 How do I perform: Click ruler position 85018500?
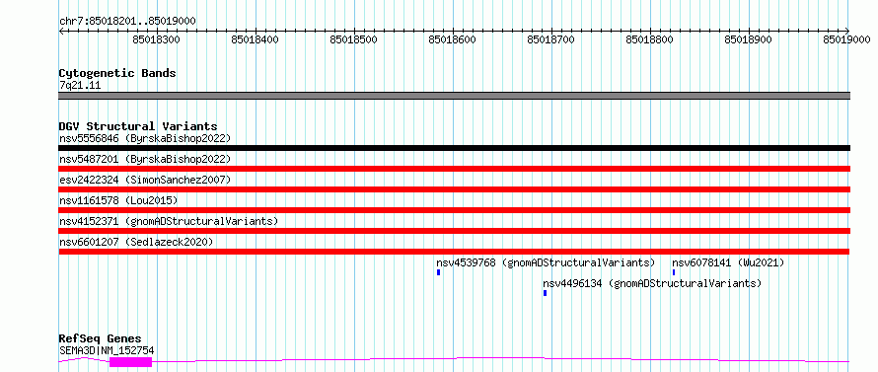point(354,39)
